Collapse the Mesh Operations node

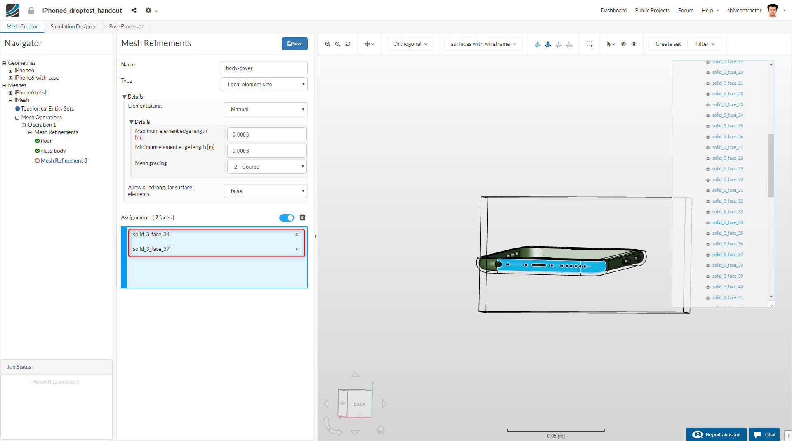click(17, 118)
